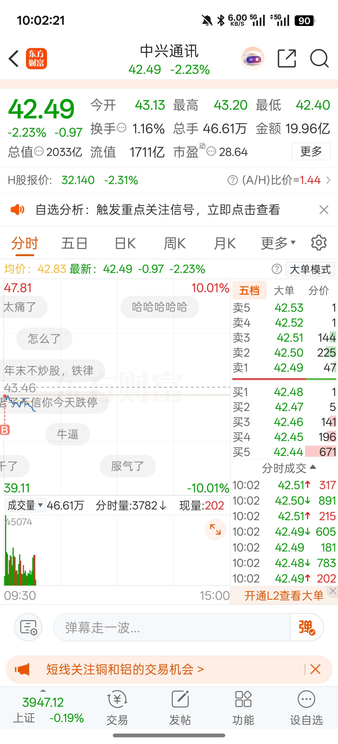The image size is (338, 744).
Task: Dismiss the copper and aluminum promo banner
Action: coord(315,669)
